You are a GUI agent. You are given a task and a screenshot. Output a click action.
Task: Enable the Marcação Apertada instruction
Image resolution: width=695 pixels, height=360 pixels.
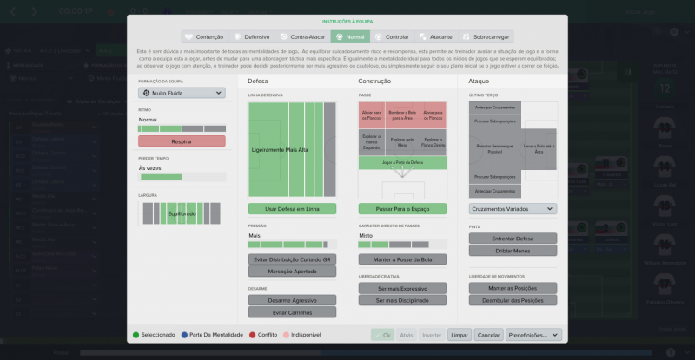[292, 272]
